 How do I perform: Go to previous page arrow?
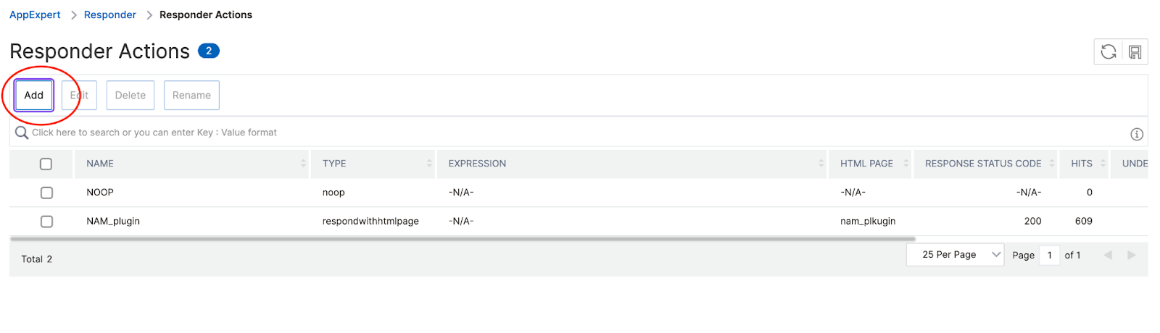coord(1107,255)
